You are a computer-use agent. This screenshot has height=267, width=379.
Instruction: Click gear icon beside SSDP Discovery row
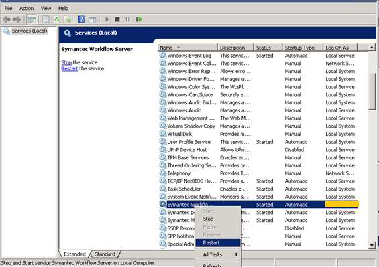tap(163, 228)
